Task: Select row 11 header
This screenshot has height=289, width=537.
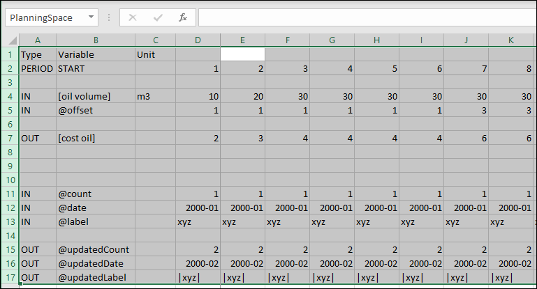Action: tap(10, 194)
